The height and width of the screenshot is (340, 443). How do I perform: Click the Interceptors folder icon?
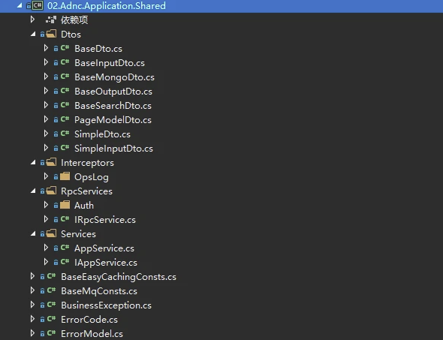coord(51,162)
